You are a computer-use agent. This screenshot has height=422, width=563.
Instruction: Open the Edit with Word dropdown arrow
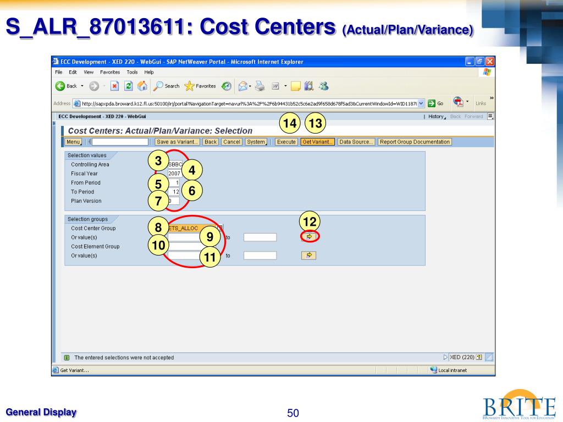285,86
